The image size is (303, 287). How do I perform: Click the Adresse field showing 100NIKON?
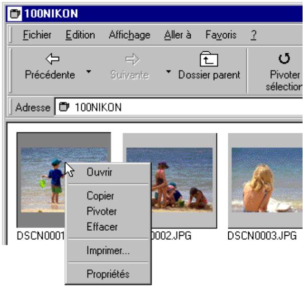click(x=179, y=107)
